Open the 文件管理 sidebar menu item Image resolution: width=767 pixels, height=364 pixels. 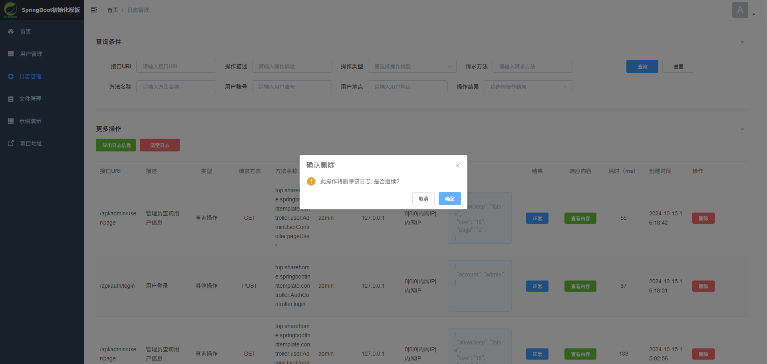42,98
